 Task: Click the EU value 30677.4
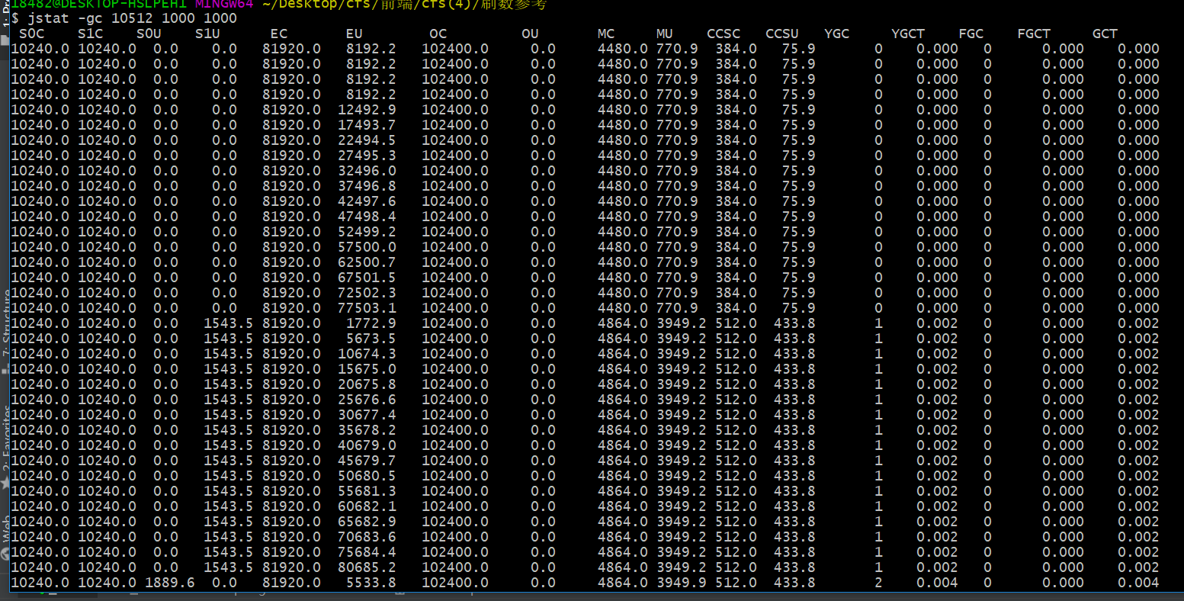coord(367,415)
